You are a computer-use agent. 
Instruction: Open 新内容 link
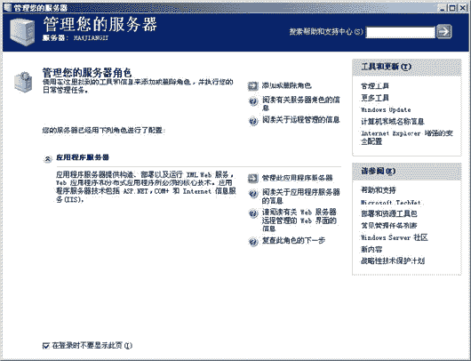tap(371, 249)
